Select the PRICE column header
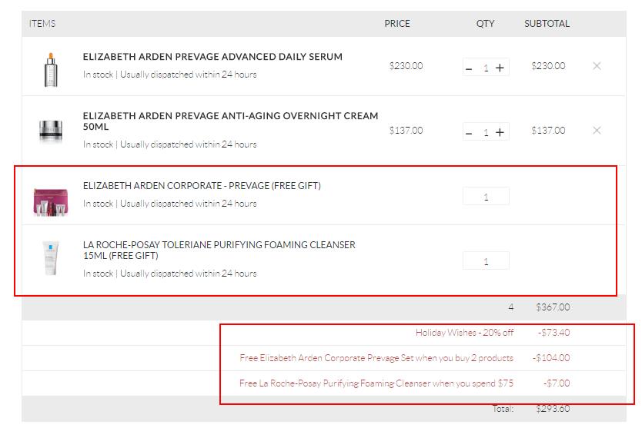This screenshot has height=428, width=642. [x=397, y=24]
